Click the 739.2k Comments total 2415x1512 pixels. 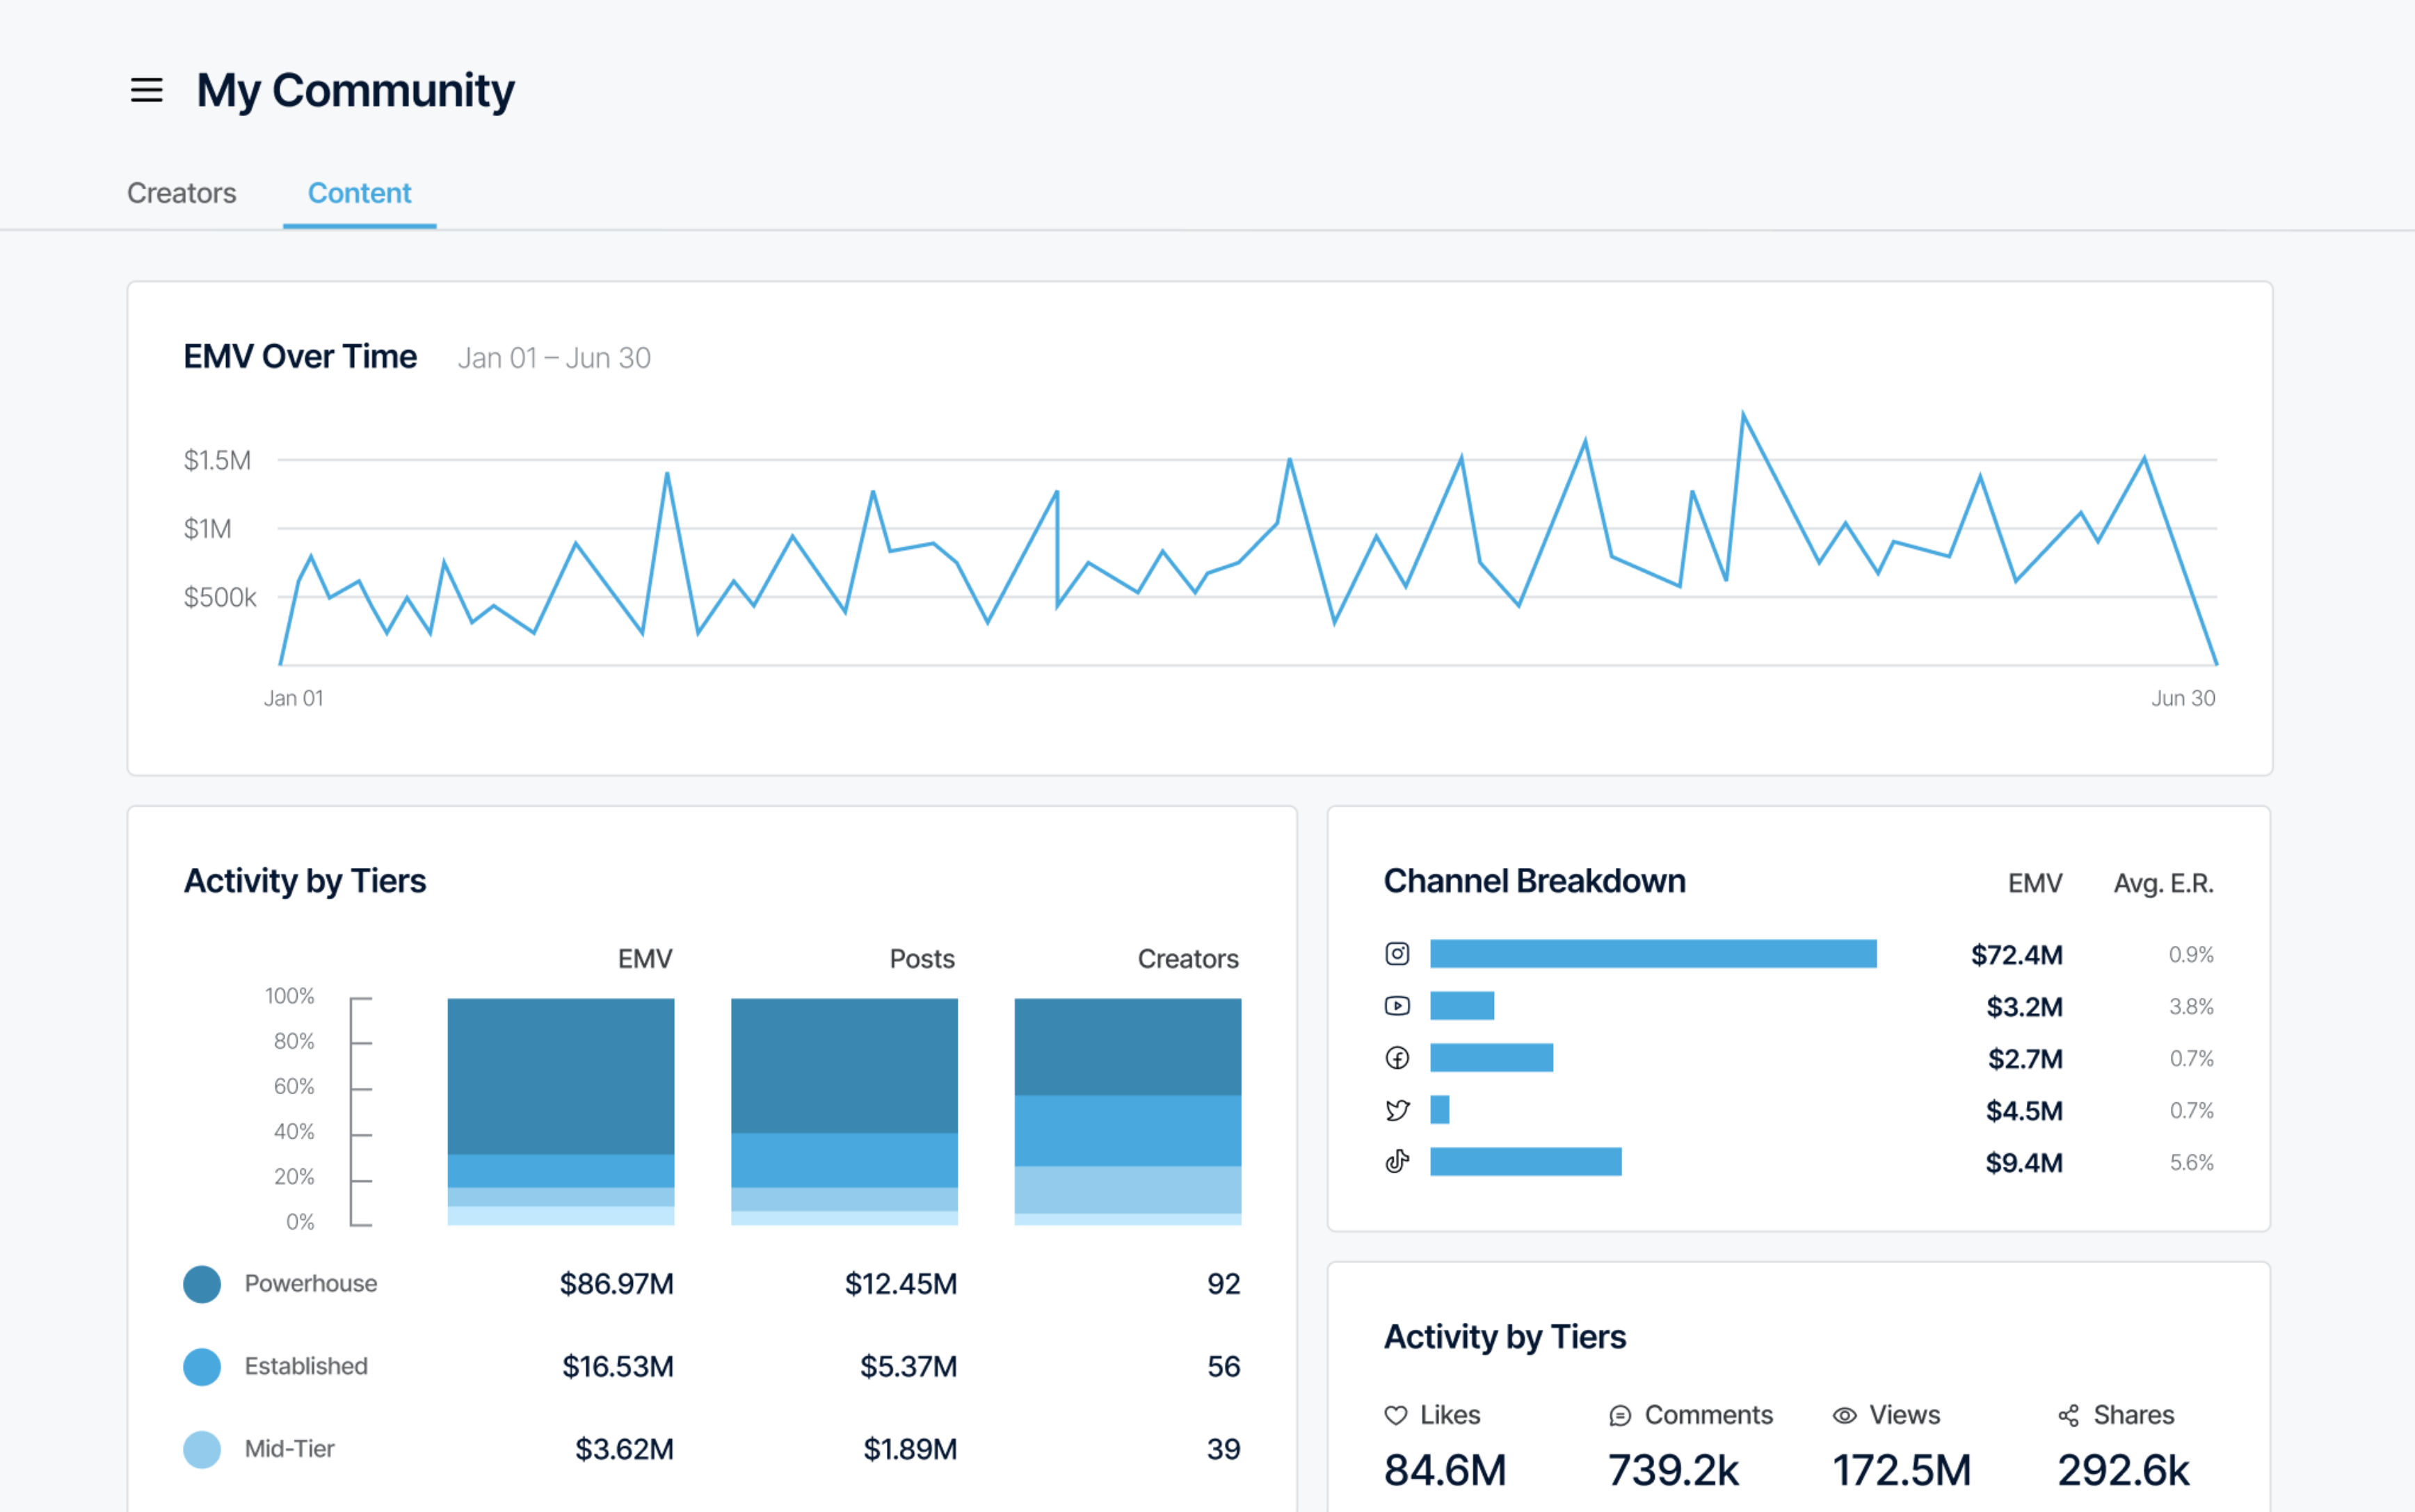1674,1471
